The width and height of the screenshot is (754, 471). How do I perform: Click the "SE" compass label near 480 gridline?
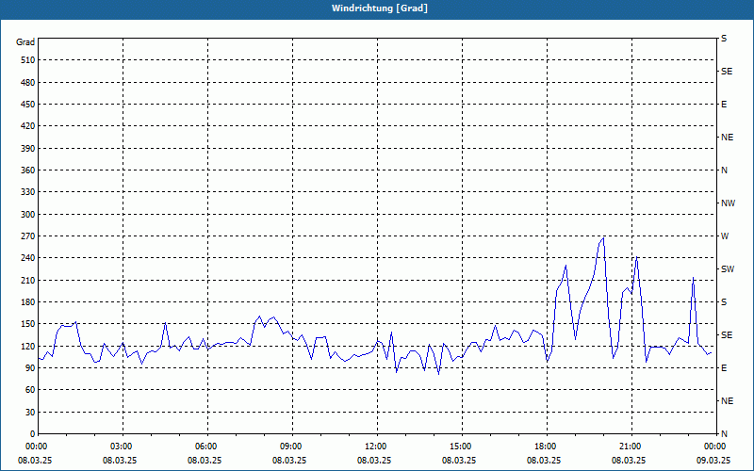pos(727,72)
